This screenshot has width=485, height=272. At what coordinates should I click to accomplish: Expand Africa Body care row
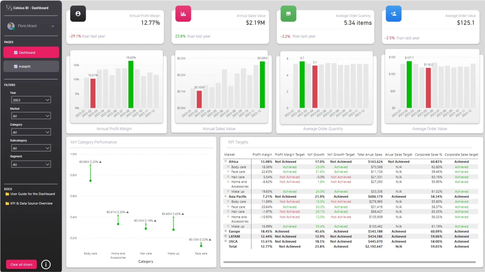point(228,167)
